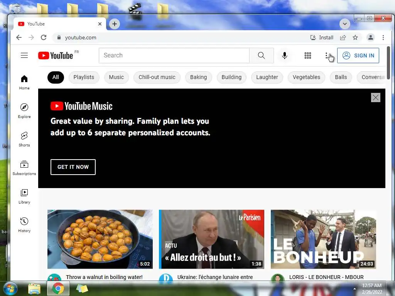Expand the tab search chevron
Screen dimensions: 395x296
tap(344, 24)
